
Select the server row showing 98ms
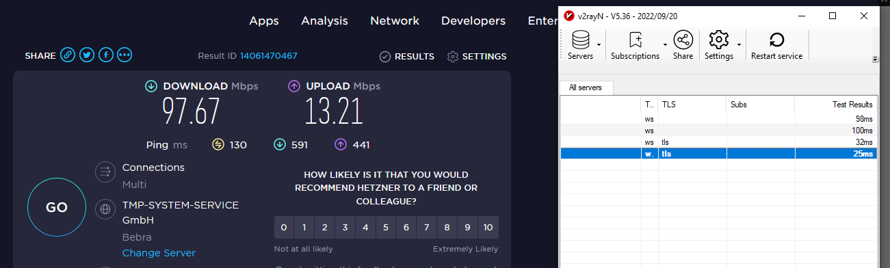(719, 119)
